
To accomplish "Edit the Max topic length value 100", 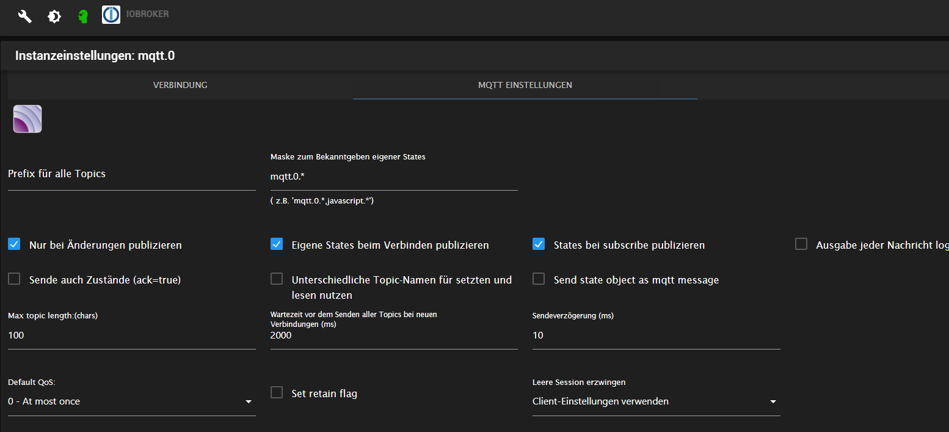I will (x=132, y=335).
